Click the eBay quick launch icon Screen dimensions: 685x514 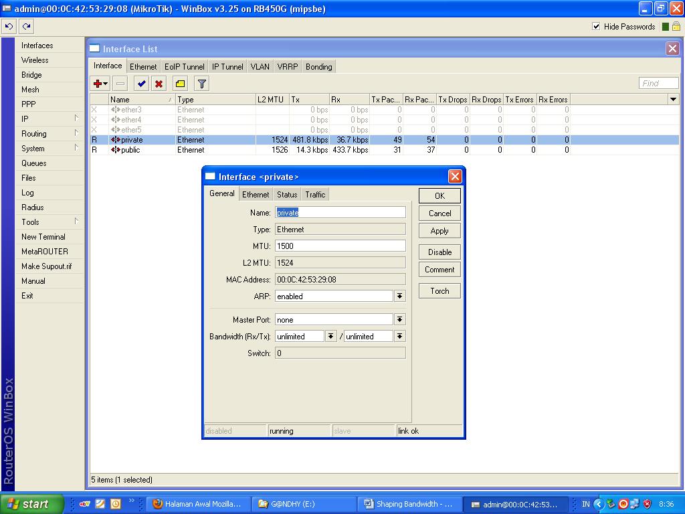pyautogui.click(x=85, y=504)
